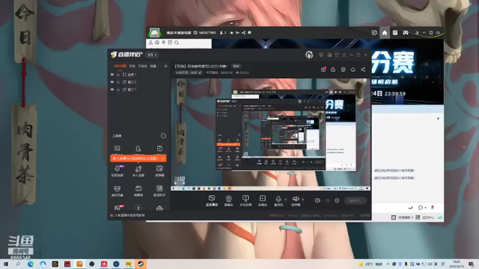Open toolbox tool right of 多人连麦
Viewport: 479px width, 269px height.
159,171
